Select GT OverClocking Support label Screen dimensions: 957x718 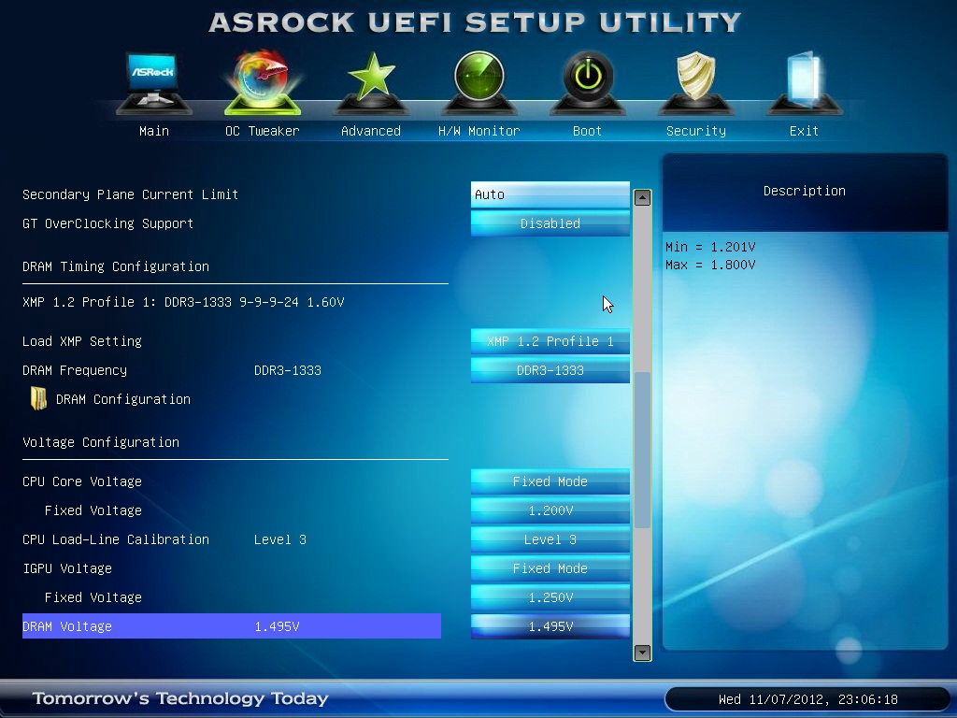[x=108, y=223]
